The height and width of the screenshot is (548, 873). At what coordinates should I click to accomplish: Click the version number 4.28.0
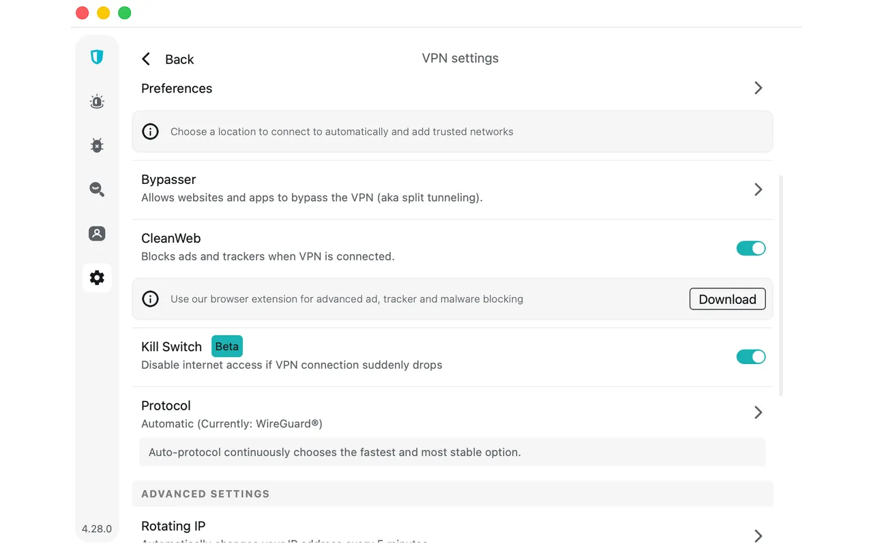pyautogui.click(x=97, y=529)
